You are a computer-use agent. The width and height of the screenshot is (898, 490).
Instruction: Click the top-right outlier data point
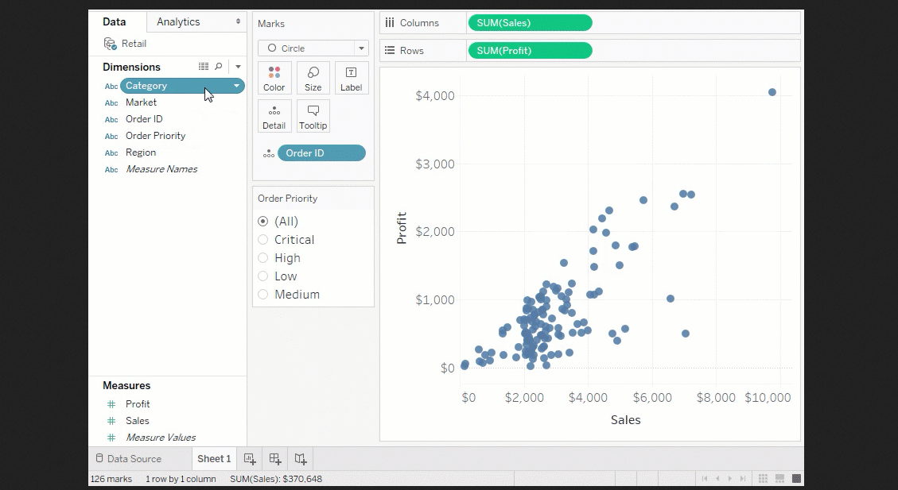pos(772,92)
